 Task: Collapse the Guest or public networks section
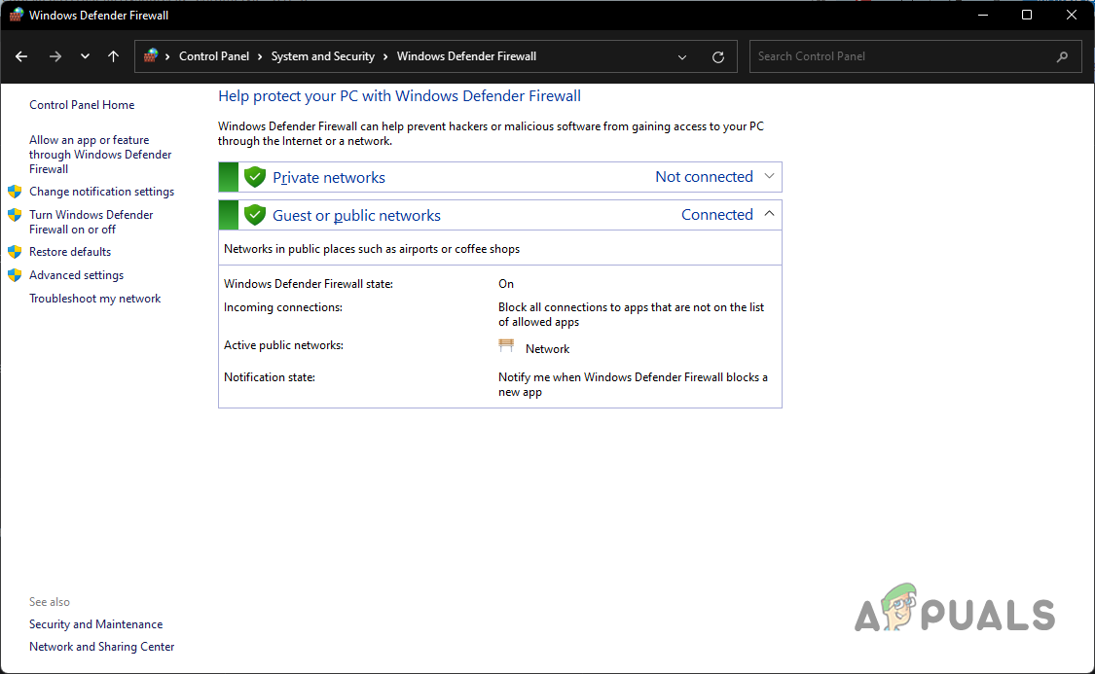click(769, 214)
